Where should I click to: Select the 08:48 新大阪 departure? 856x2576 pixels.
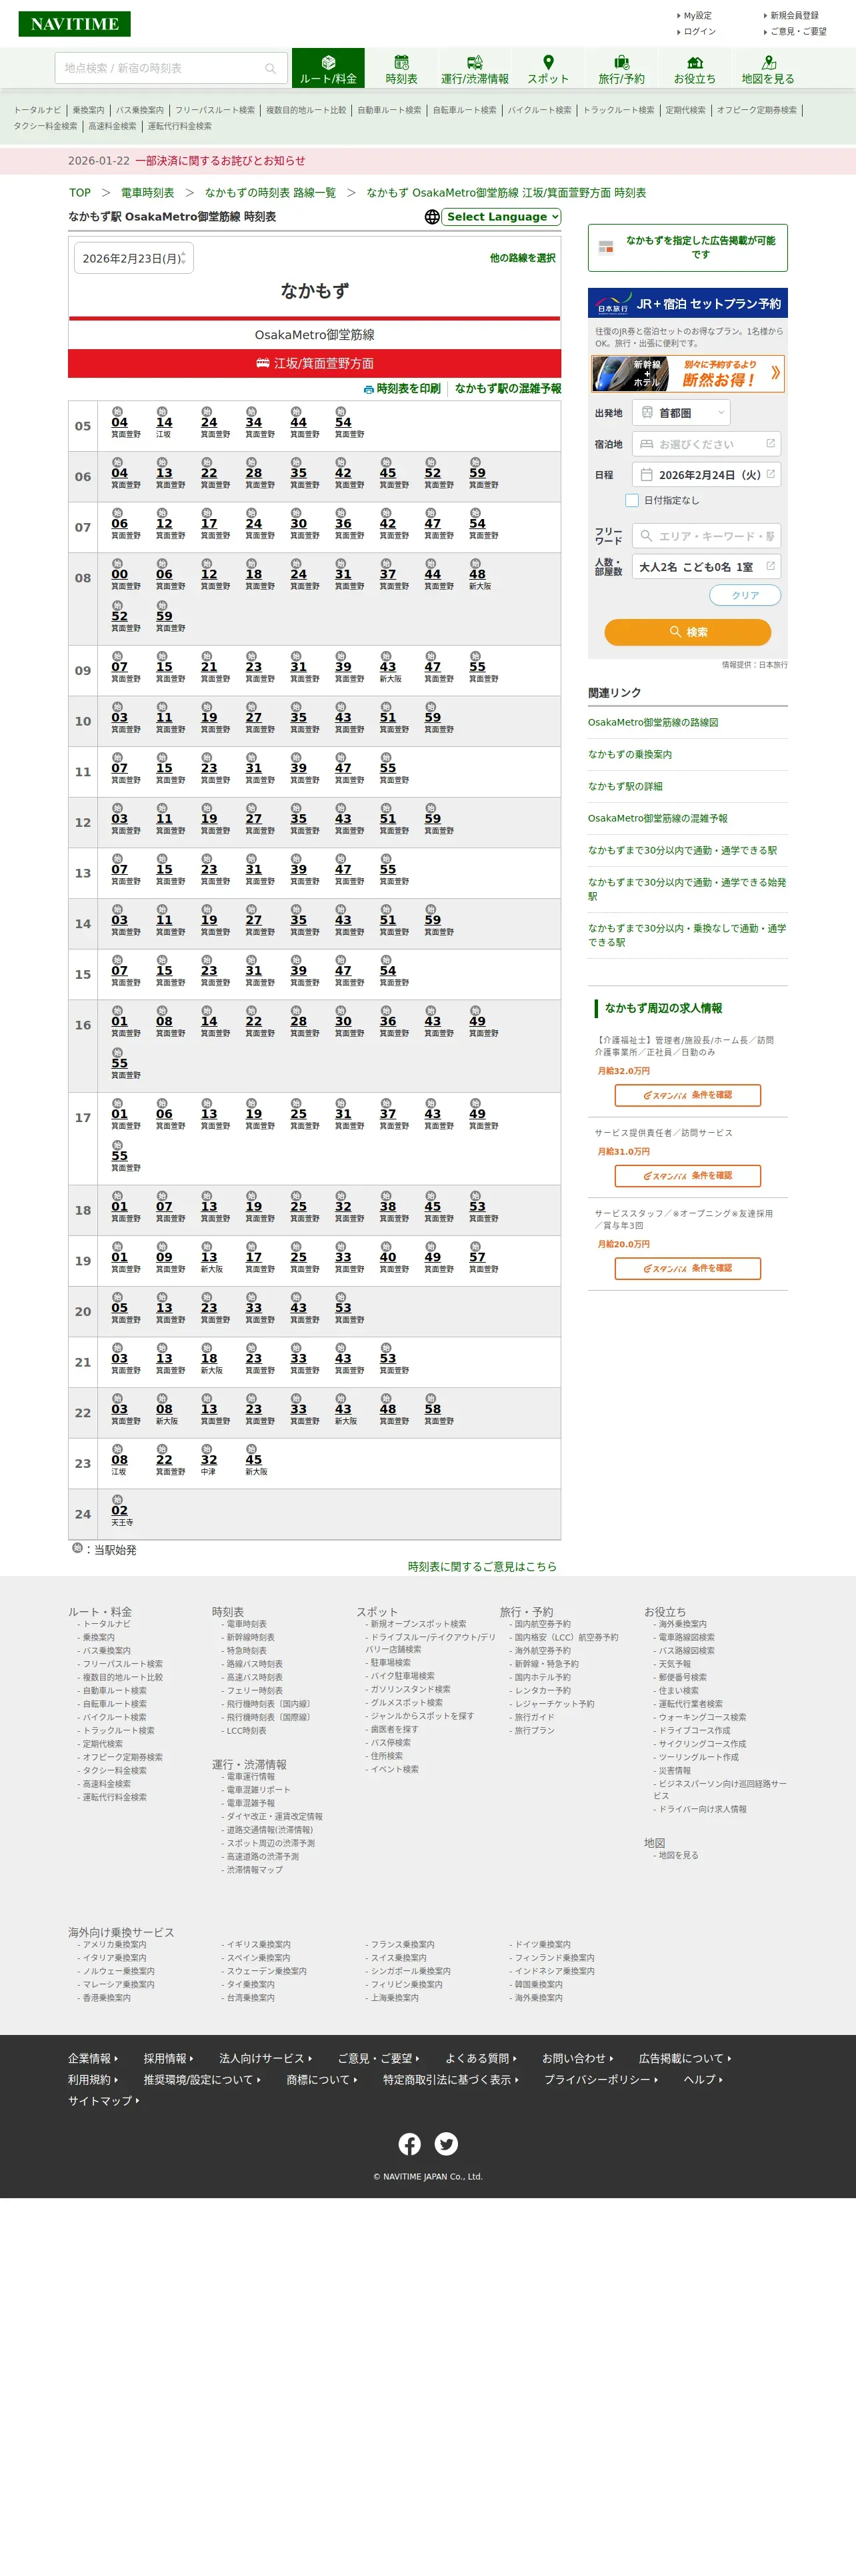point(479,575)
